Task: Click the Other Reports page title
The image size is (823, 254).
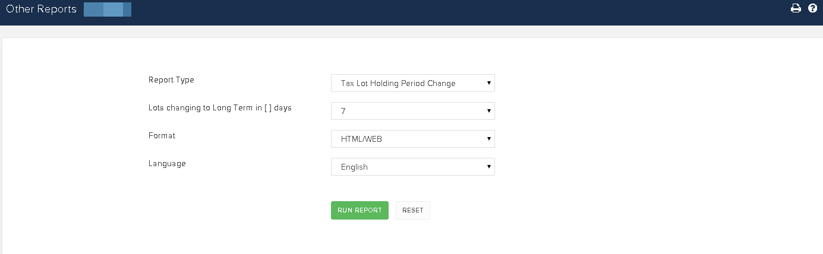Action: tap(41, 9)
